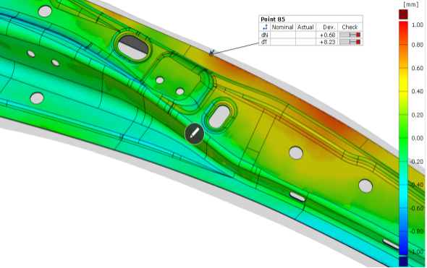Click the dark red over-range legend swatch
The image size is (427, 268).
tap(403, 14)
